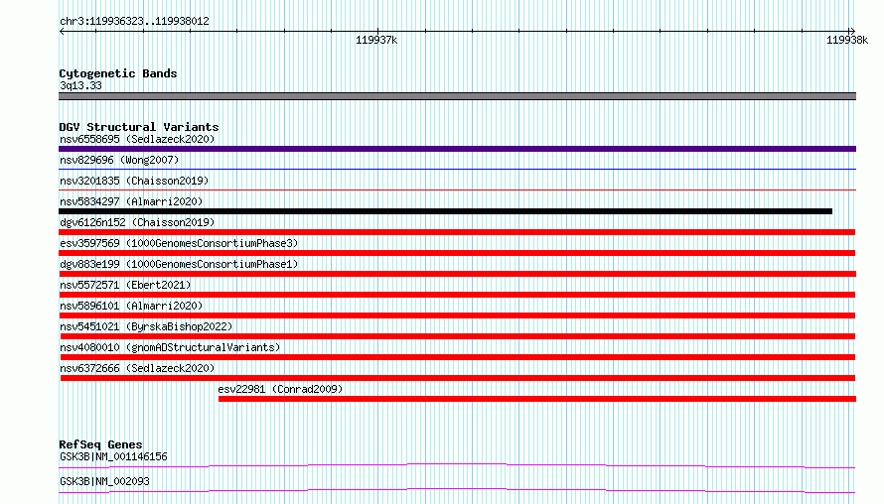Click the 119938k ruler label

(x=847, y=40)
